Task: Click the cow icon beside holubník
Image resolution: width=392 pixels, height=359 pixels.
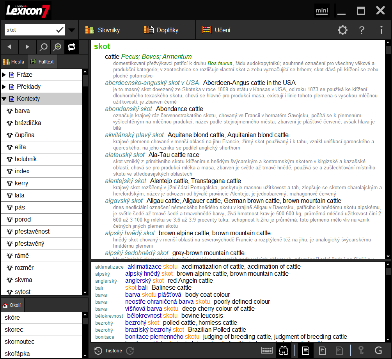Action: click(x=9, y=159)
